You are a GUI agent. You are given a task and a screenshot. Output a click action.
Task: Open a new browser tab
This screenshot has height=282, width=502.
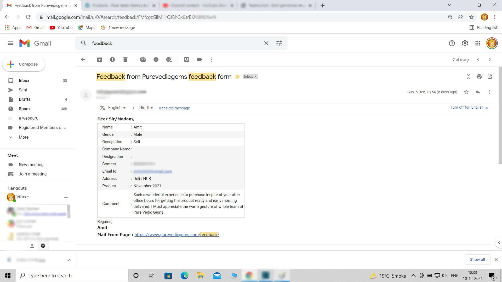point(322,5)
